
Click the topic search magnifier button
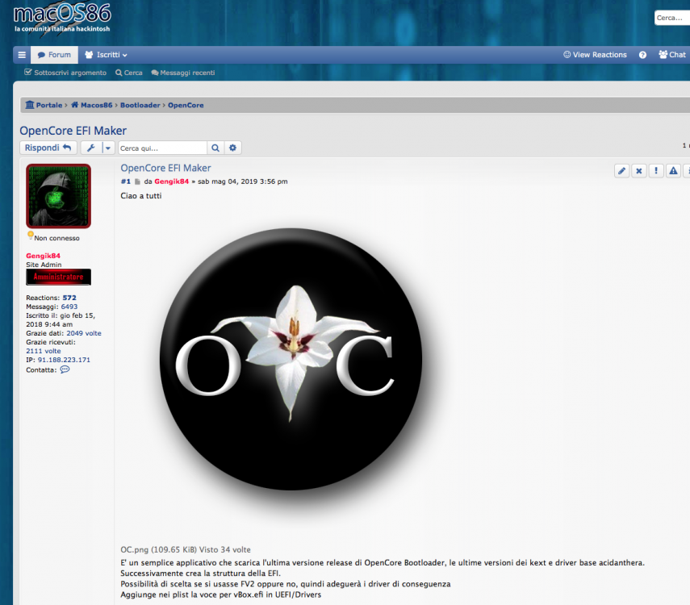tap(215, 148)
